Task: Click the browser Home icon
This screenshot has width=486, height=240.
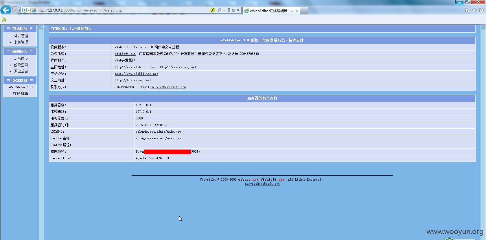Action: pos(467,10)
